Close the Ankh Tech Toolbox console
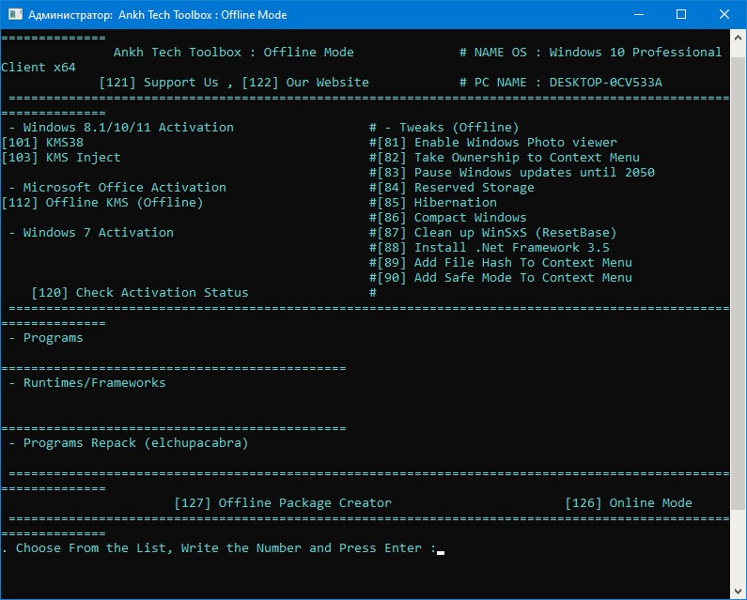Screen dimensions: 747x600 724,15
